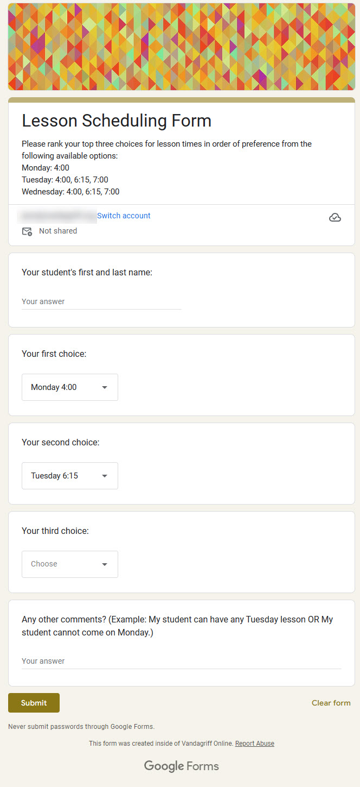Click the Not shared email icon

click(27, 231)
